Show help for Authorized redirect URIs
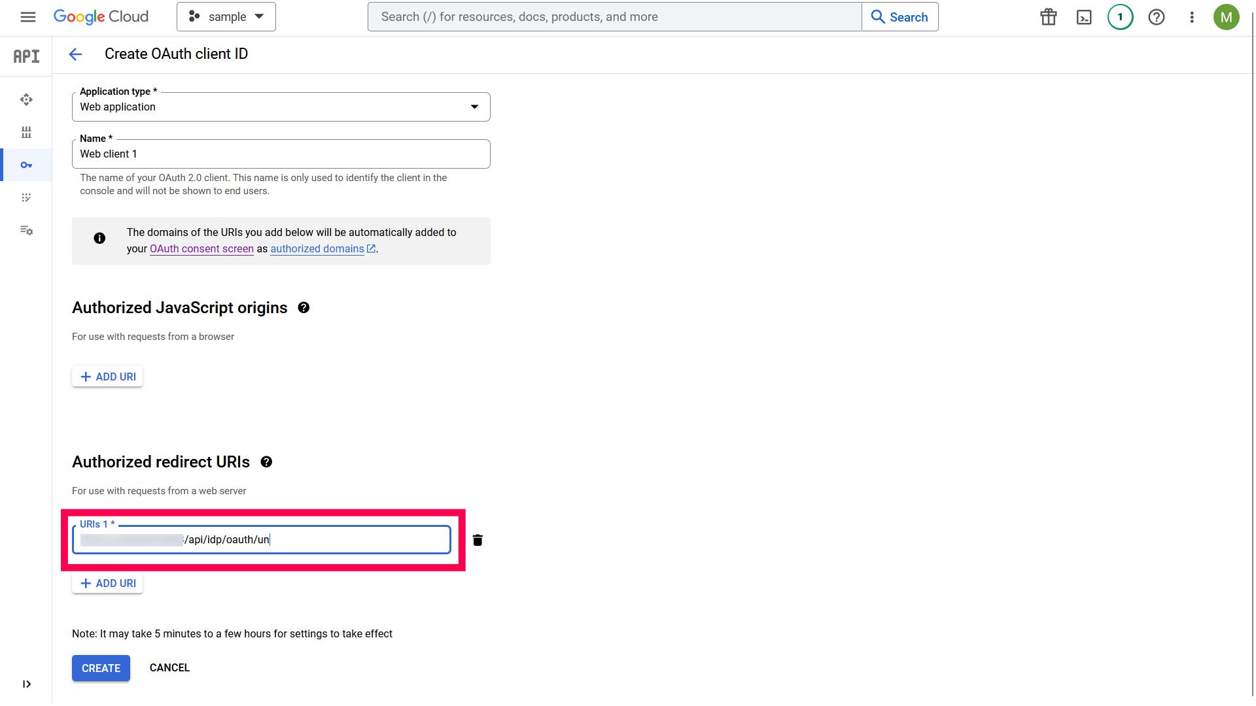1256x706 pixels. coord(266,462)
